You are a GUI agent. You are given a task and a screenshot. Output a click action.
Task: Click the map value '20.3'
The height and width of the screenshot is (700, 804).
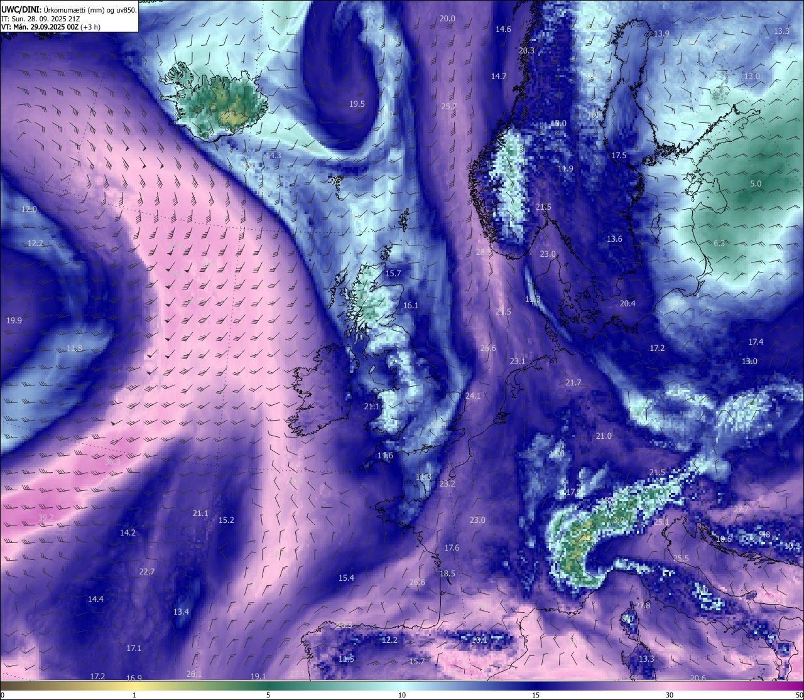(526, 51)
